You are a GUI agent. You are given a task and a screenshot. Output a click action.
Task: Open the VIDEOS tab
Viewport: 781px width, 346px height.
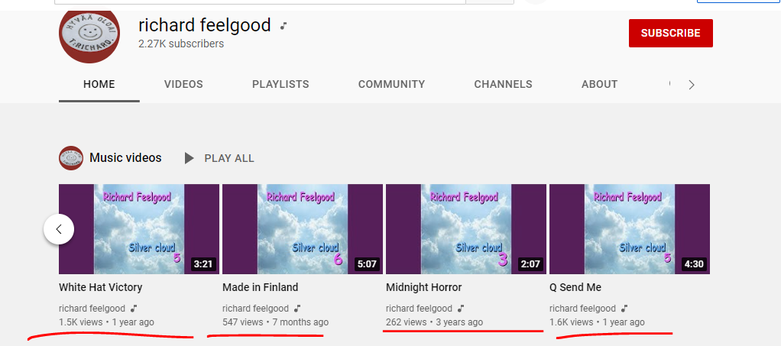click(184, 85)
